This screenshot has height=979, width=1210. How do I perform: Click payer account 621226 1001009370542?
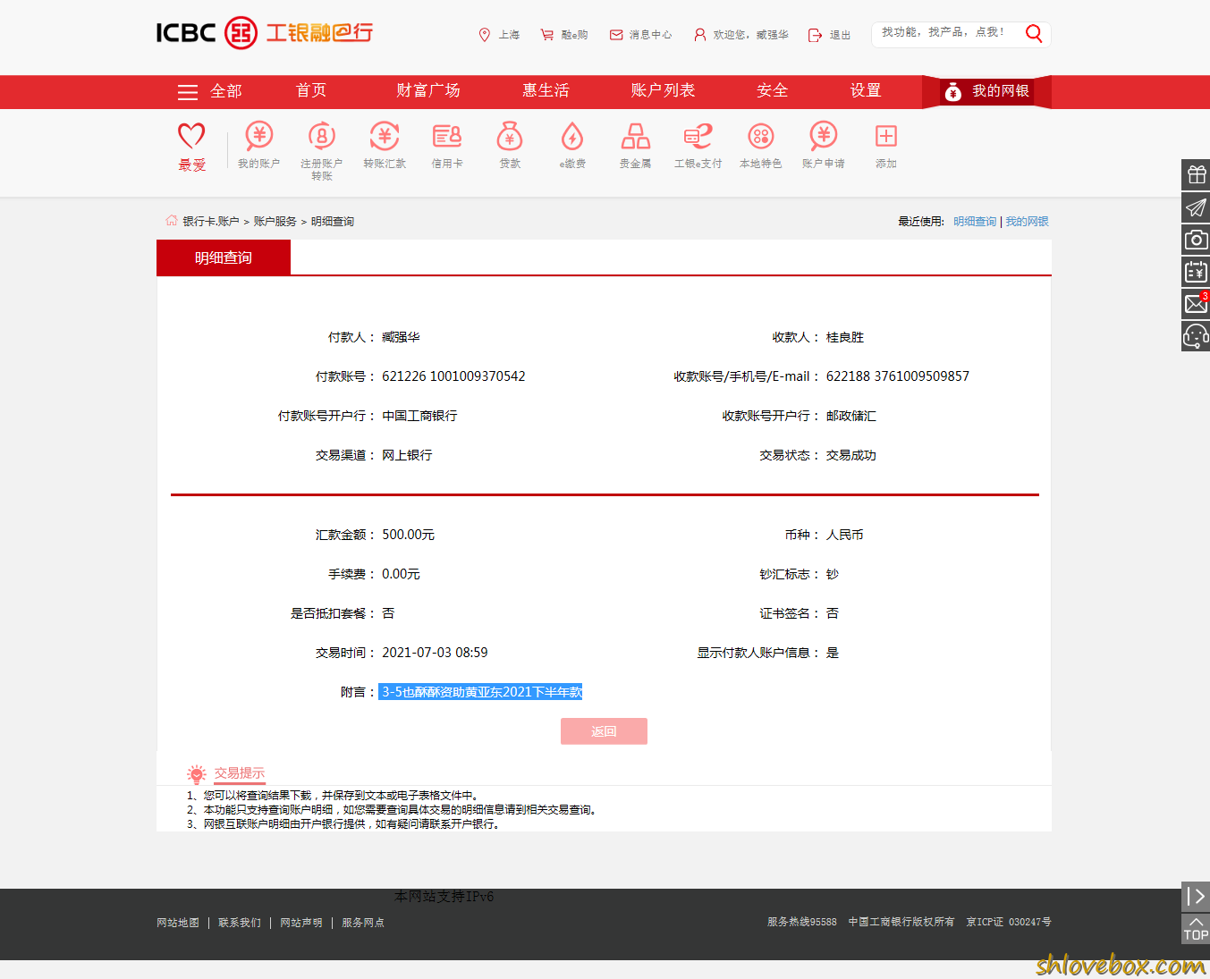tap(453, 376)
